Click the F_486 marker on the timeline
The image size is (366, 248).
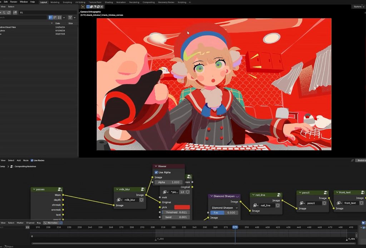coord(347,239)
